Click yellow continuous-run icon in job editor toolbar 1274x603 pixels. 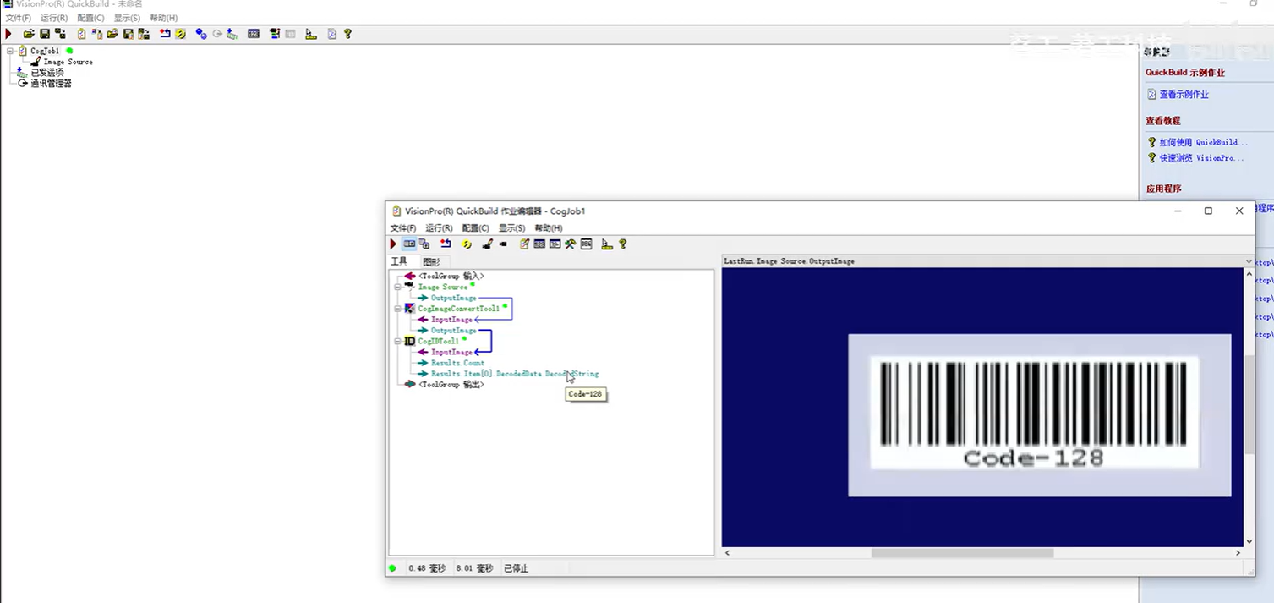click(467, 244)
